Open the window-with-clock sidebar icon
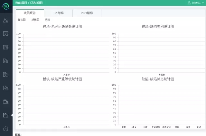The image size is (206, 136). tap(6, 34)
